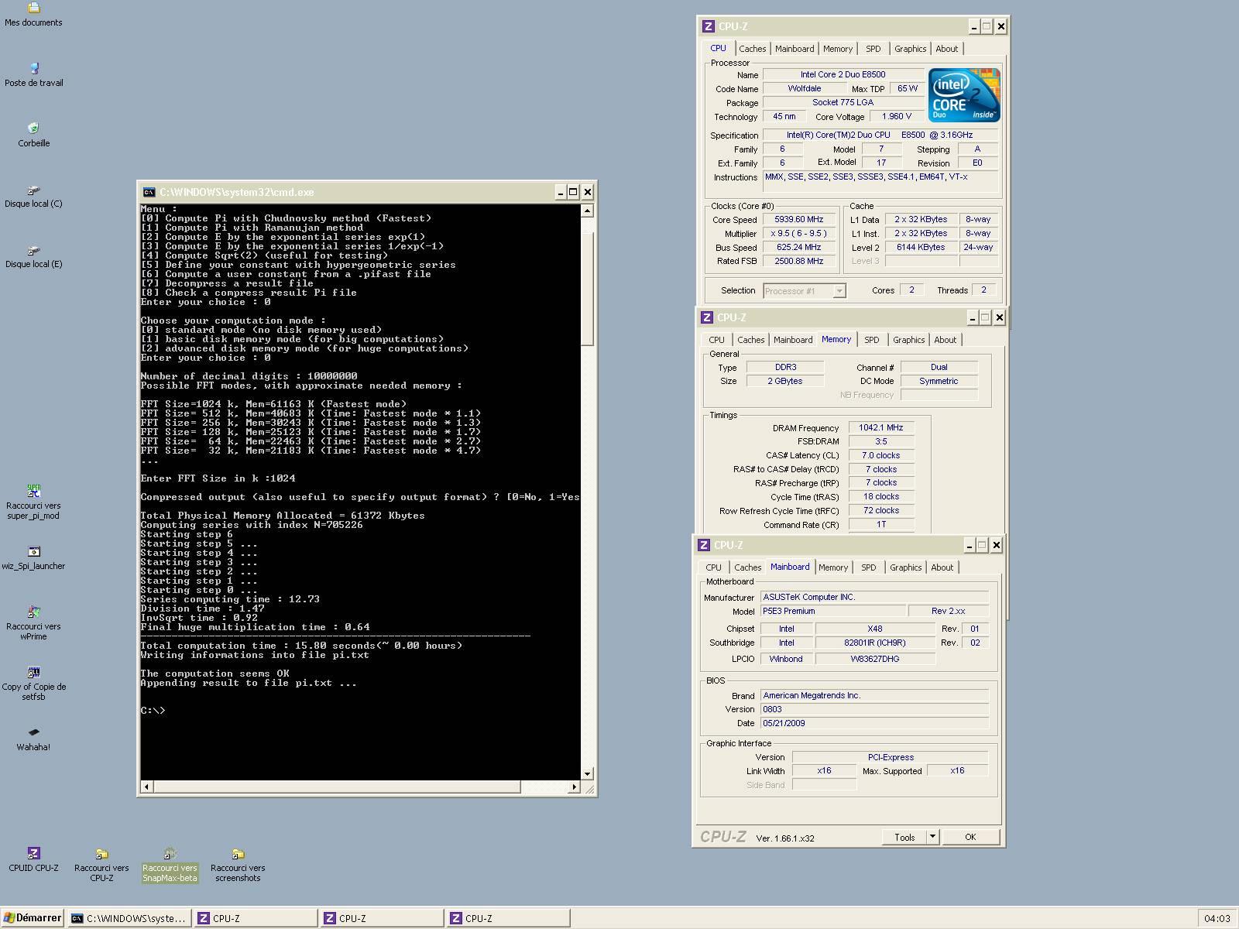Select the first CPU-Z taskbar button
Image resolution: width=1239 pixels, height=929 pixels.
point(256,918)
